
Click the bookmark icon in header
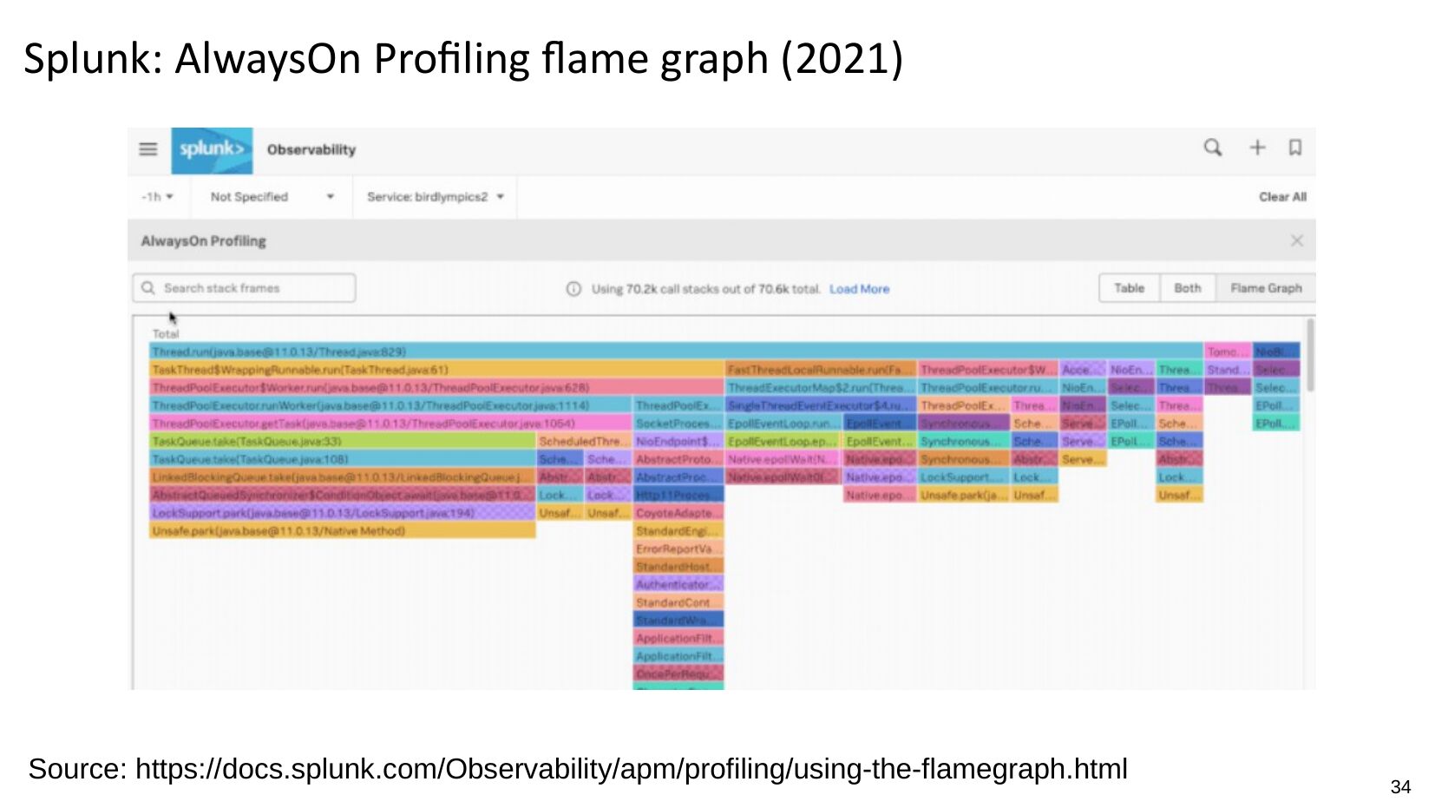[x=1294, y=148]
